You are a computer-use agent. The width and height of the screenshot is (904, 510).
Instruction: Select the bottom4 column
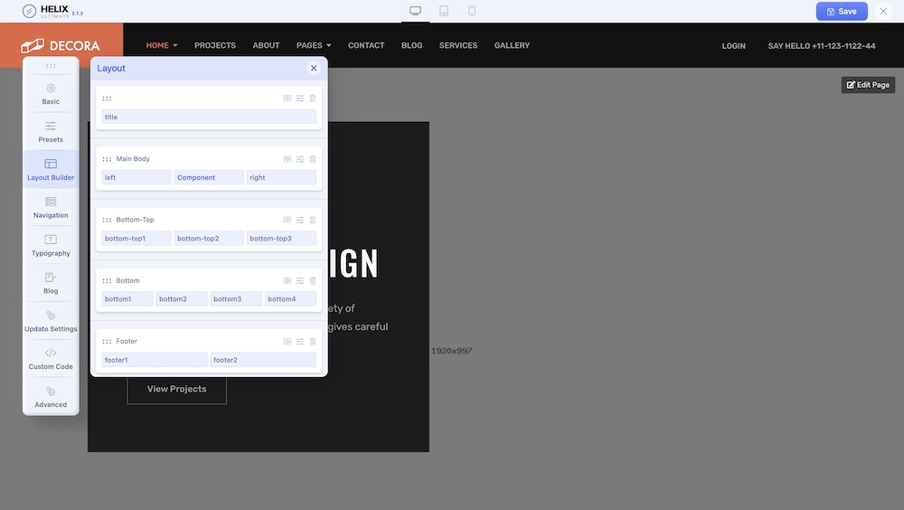tap(290, 298)
